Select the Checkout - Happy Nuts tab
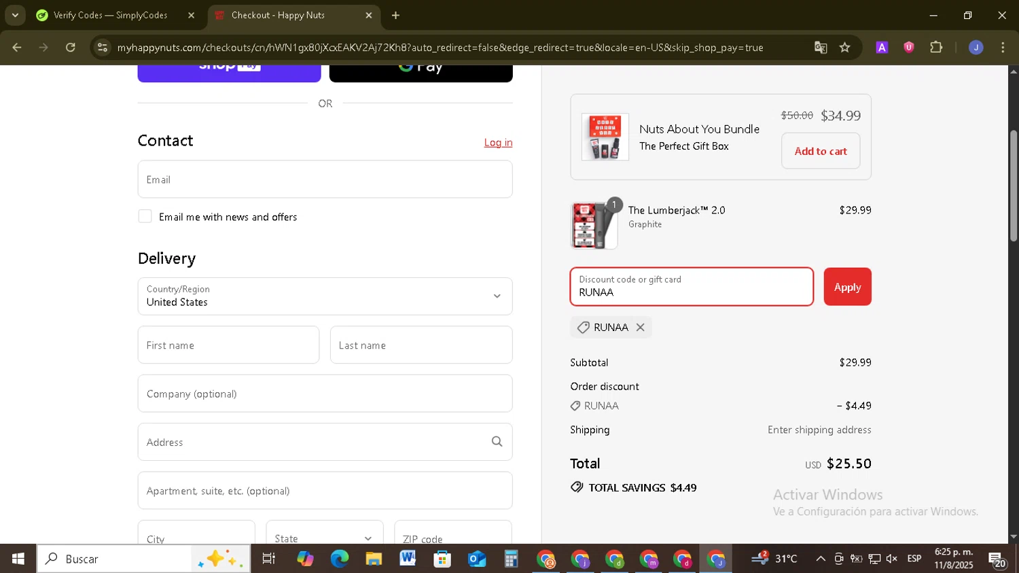1019x573 pixels. coord(293,15)
